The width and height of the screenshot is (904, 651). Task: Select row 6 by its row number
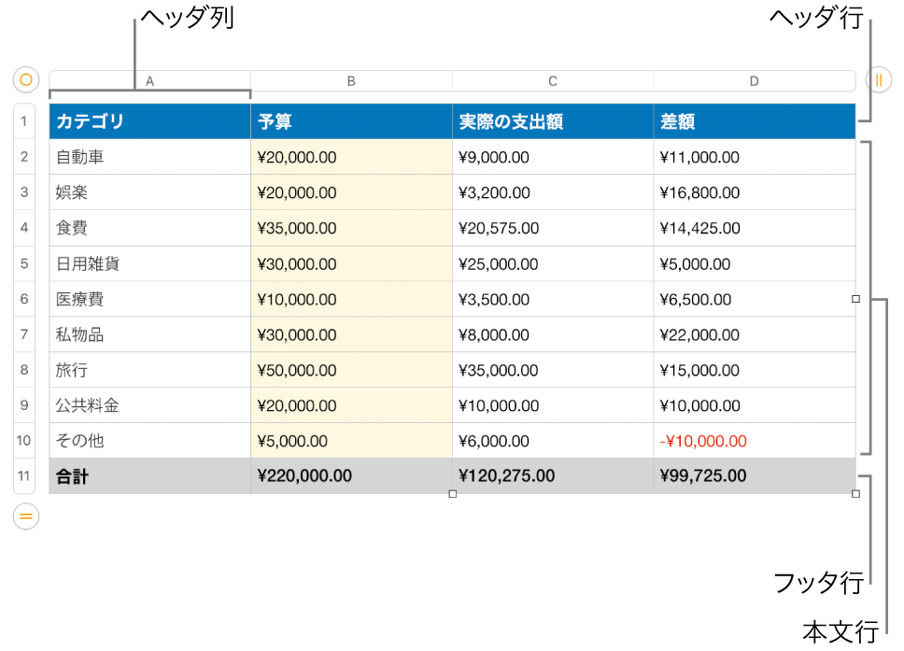click(x=23, y=299)
